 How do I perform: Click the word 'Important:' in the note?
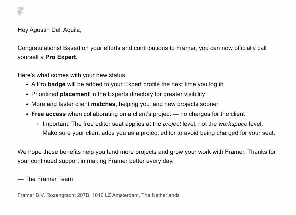[x=56, y=124]
